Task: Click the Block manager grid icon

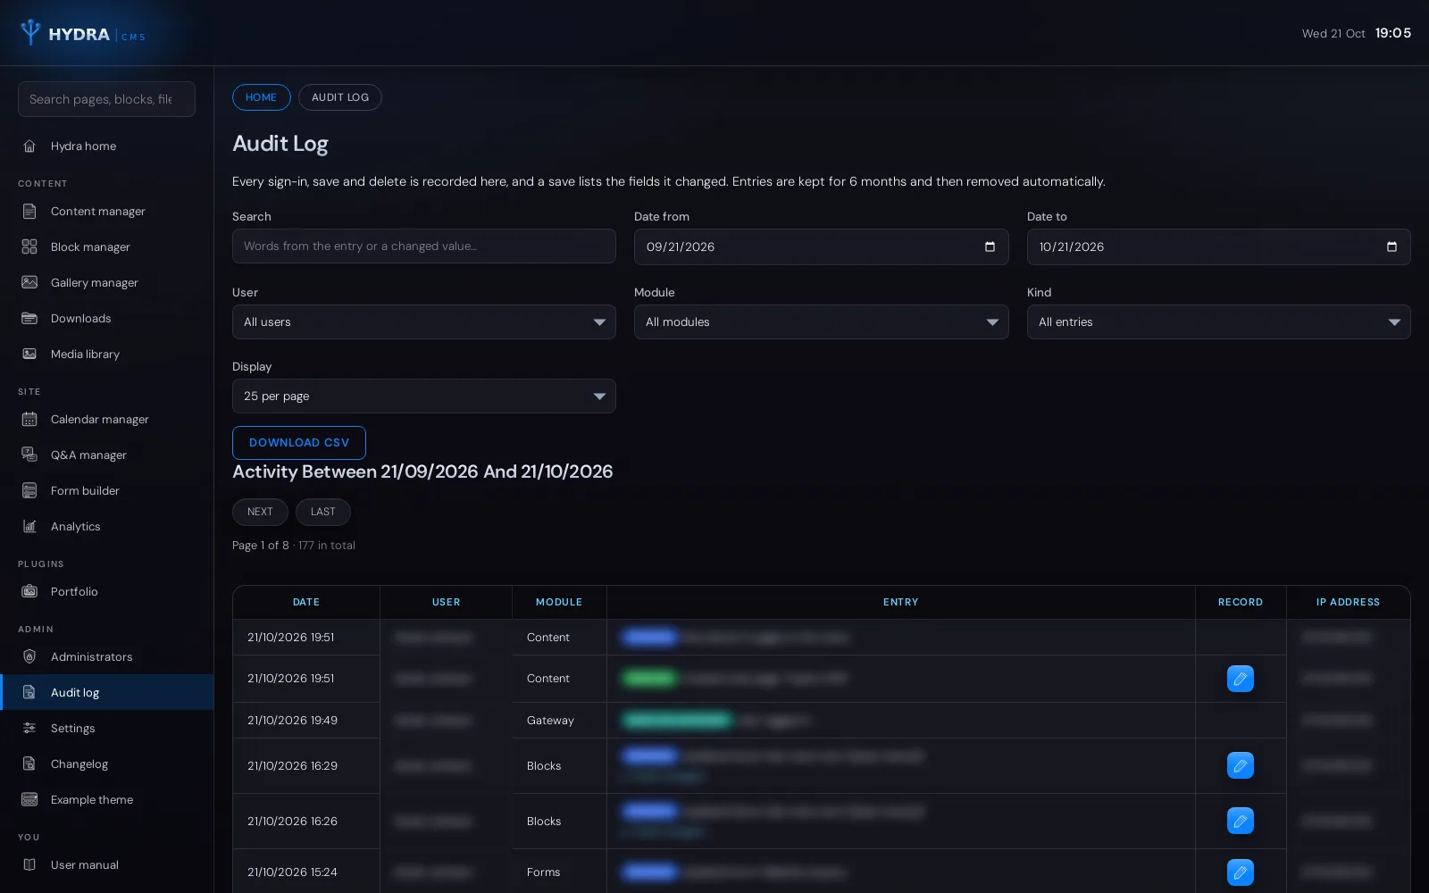Action: click(29, 246)
